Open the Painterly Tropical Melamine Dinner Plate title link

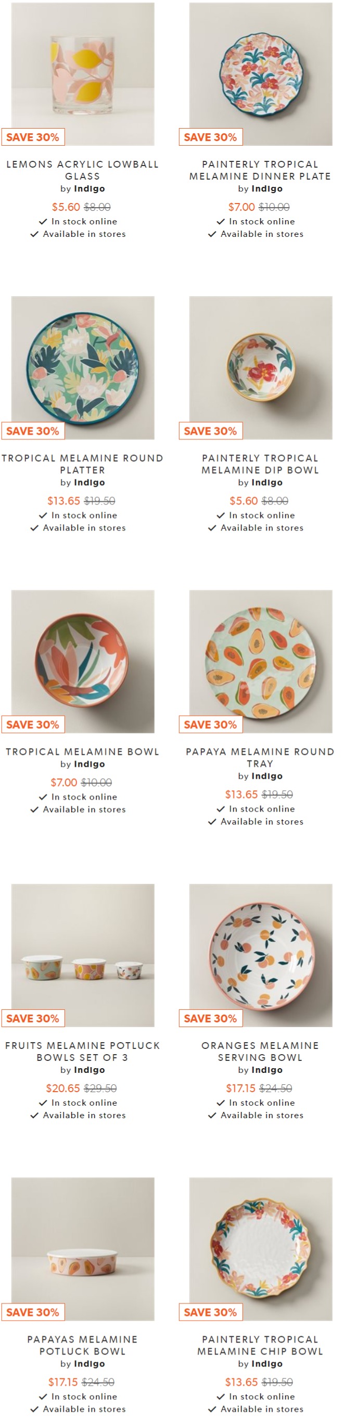point(261,171)
